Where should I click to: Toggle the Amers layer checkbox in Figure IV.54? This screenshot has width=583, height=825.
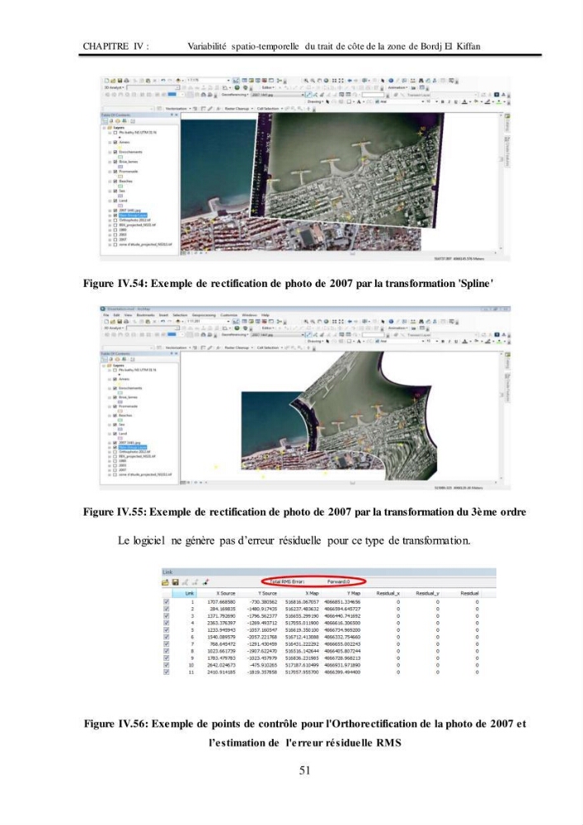point(115,142)
